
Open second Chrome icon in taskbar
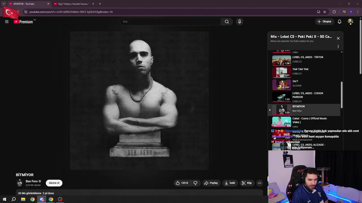click(x=51, y=199)
